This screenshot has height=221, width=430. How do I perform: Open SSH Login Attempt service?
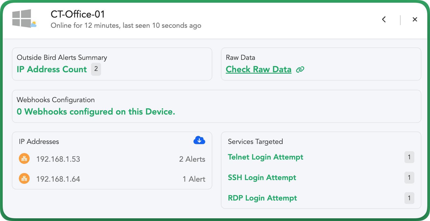pyautogui.click(x=262, y=178)
